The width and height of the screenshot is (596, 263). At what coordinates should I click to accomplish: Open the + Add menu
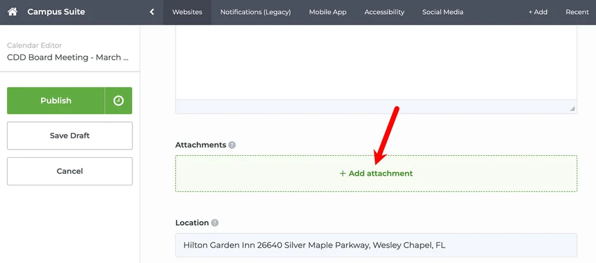(537, 12)
